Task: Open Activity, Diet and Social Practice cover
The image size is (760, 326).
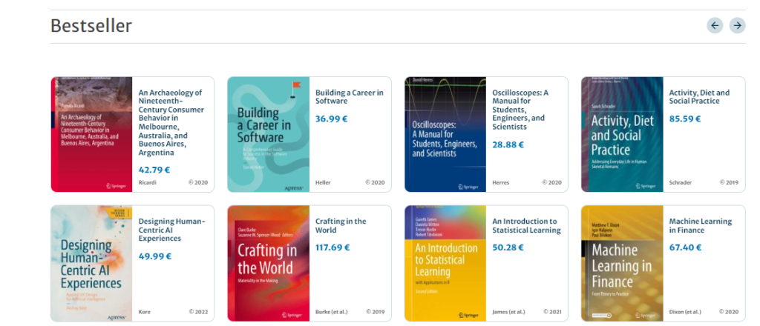Action: [x=623, y=134]
